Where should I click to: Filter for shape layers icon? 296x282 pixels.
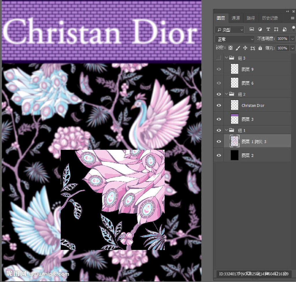tap(276, 29)
